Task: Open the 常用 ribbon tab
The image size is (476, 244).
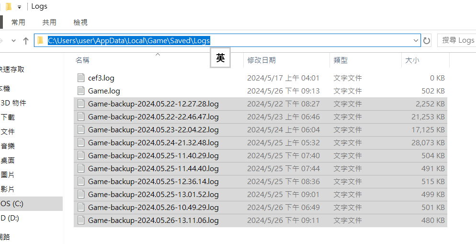Action: (18, 22)
